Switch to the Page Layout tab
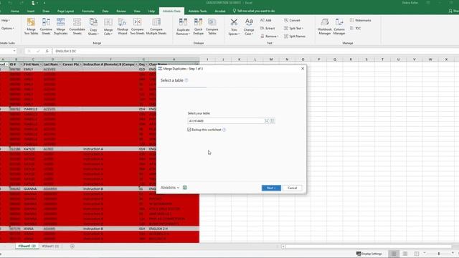Screen dimensions: 459x258 point(65,11)
